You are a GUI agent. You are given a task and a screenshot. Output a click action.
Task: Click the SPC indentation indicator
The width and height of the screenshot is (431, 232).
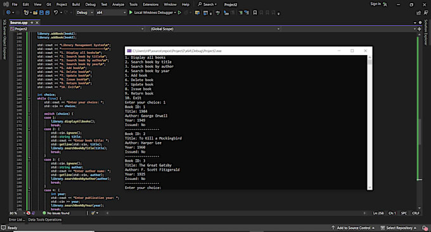point(404,213)
